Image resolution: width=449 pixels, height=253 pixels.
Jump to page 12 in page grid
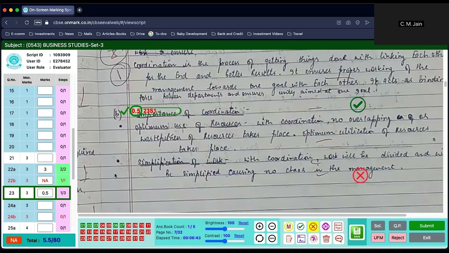[x=83, y=232]
